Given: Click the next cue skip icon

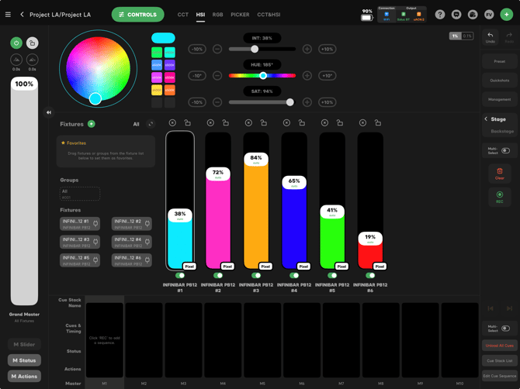Looking at the screenshot, I should click(x=509, y=308).
